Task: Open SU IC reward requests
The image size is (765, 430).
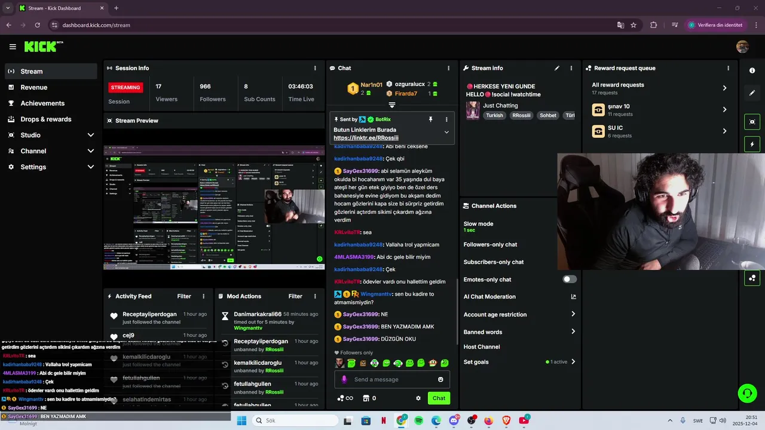Action: pos(660,131)
